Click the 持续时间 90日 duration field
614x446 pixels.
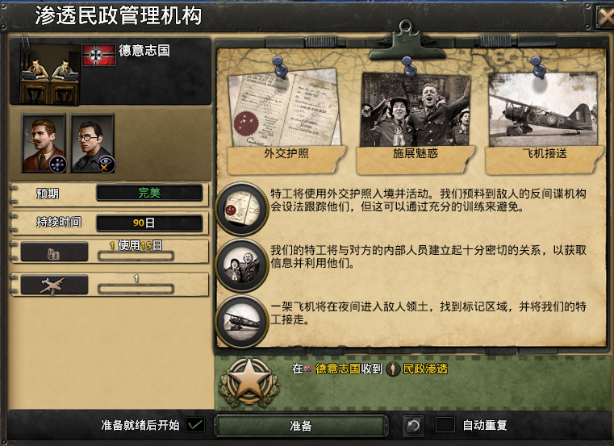tap(149, 223)
